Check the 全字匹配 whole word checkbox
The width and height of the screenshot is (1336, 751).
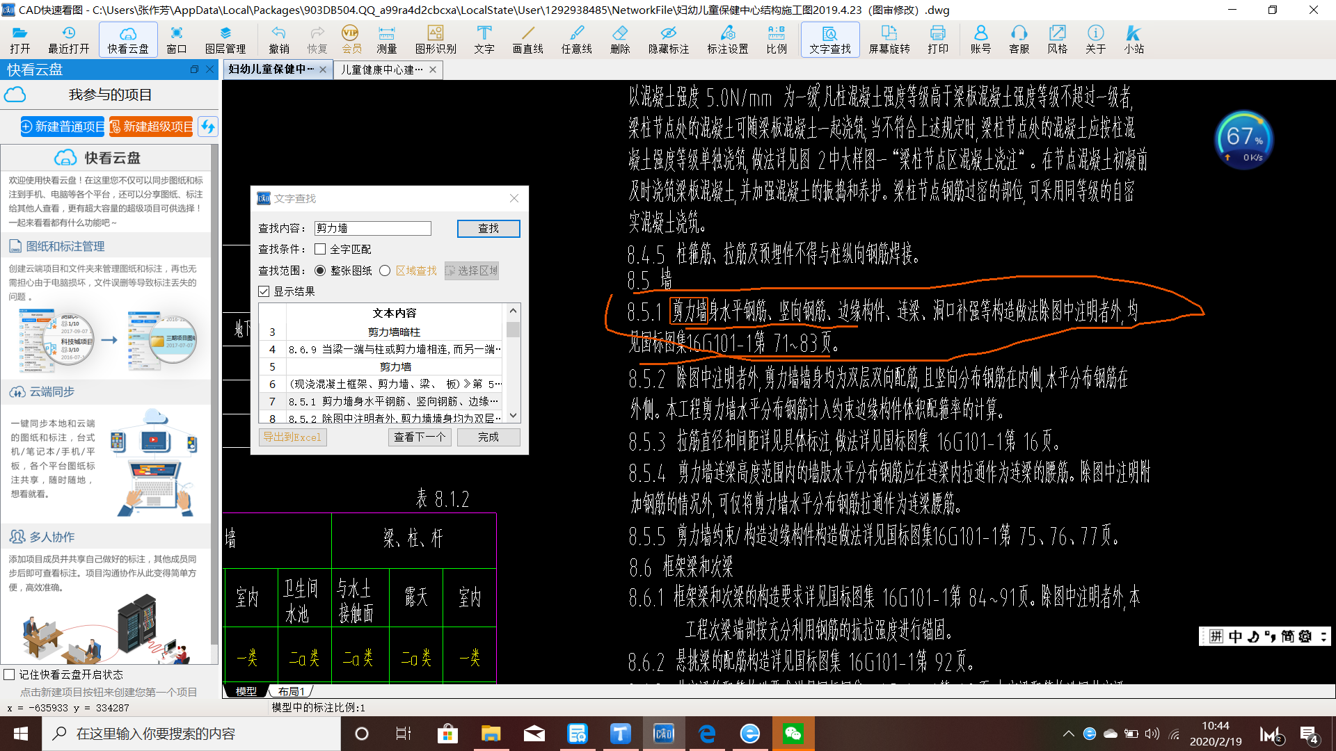[320, 249]
